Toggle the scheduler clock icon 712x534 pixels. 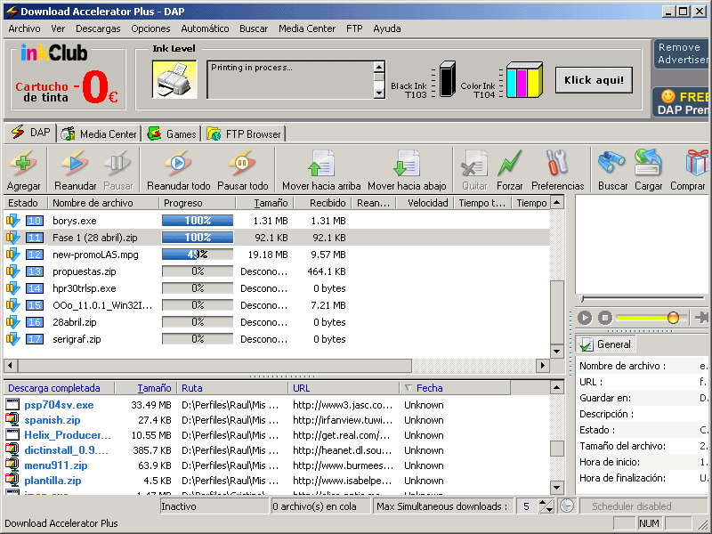[567, 506]
